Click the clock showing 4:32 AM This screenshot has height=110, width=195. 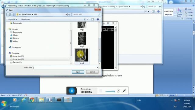(187, 100)
